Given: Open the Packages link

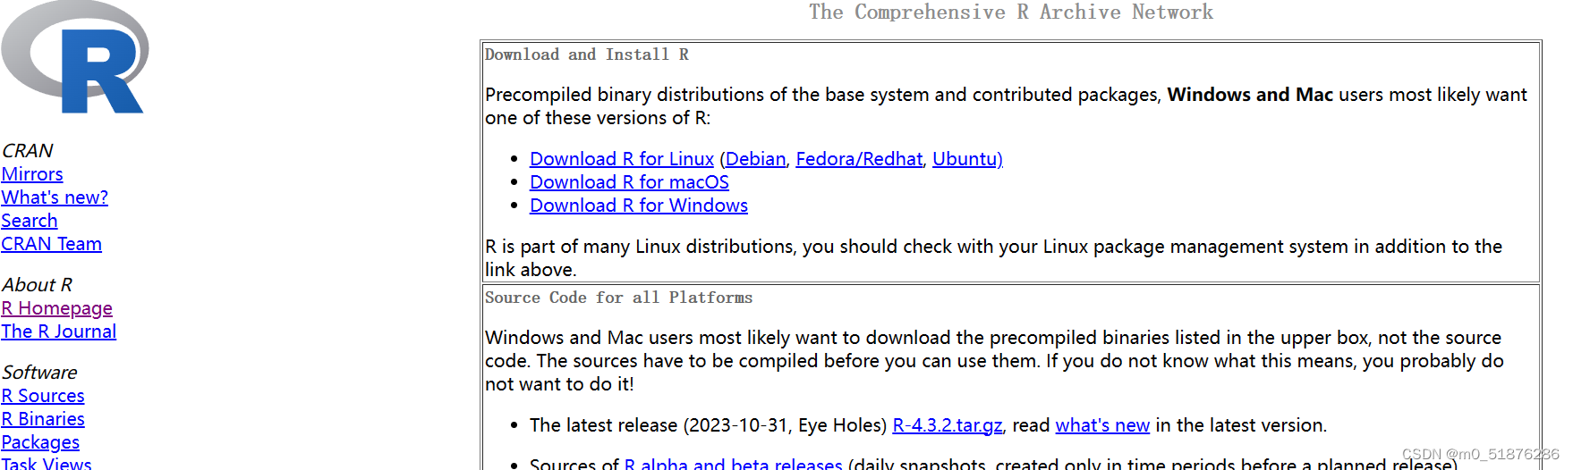Looking at the screenshot, I should tap(40, 442).
